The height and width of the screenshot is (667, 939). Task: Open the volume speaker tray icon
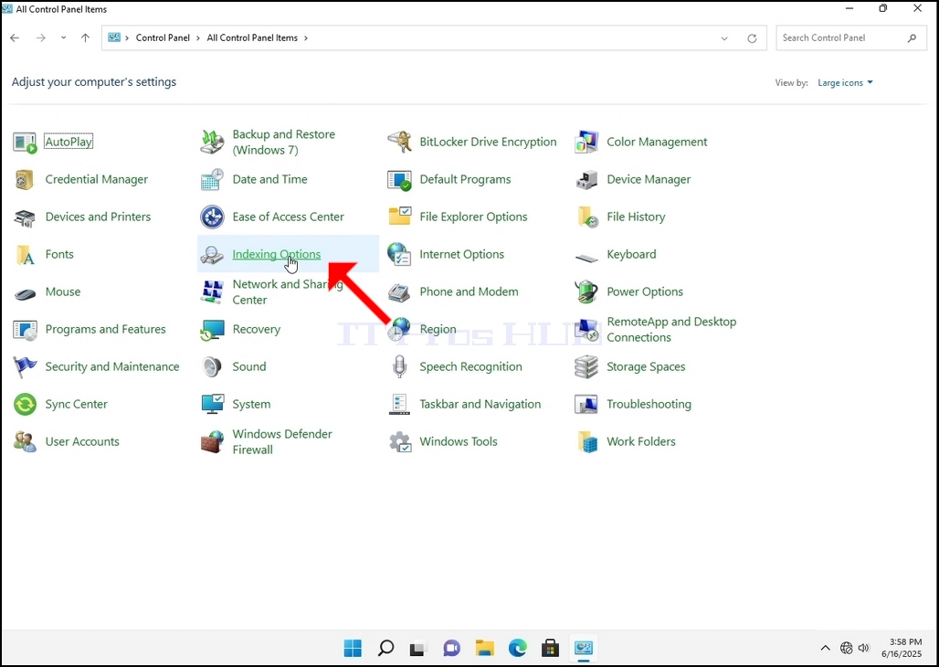coord(863,648)
